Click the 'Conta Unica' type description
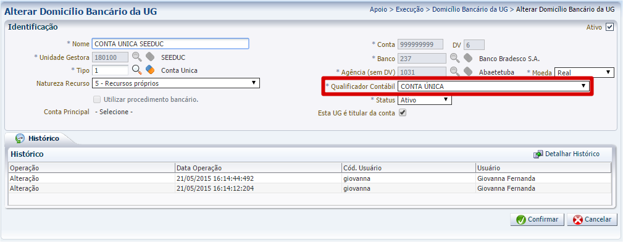 [179, 70]
